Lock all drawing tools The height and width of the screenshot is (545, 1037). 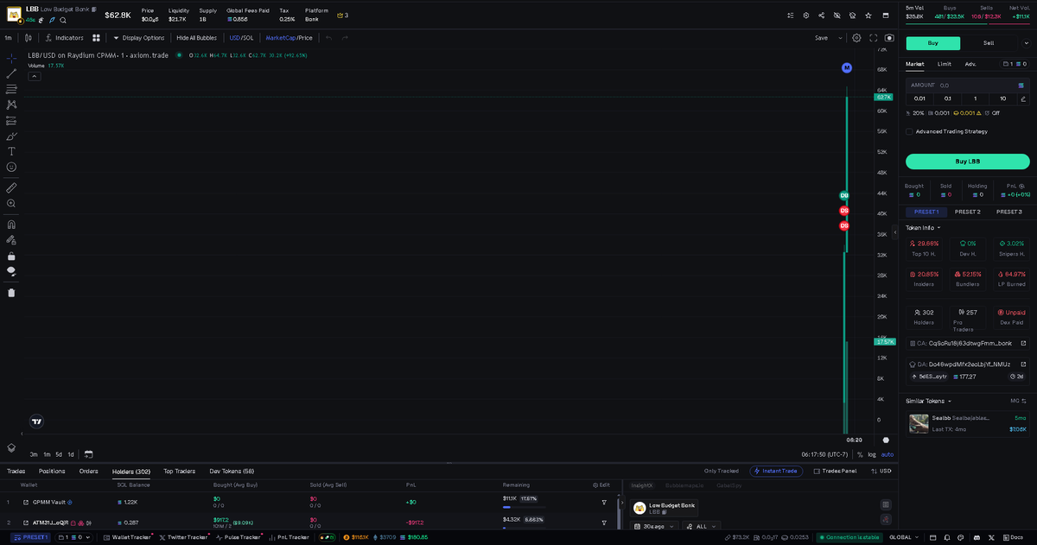[11, 256]
